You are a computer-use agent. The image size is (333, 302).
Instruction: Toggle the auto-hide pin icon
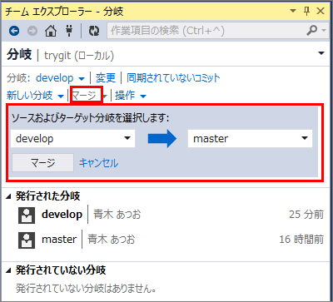(x=306, y=12)
